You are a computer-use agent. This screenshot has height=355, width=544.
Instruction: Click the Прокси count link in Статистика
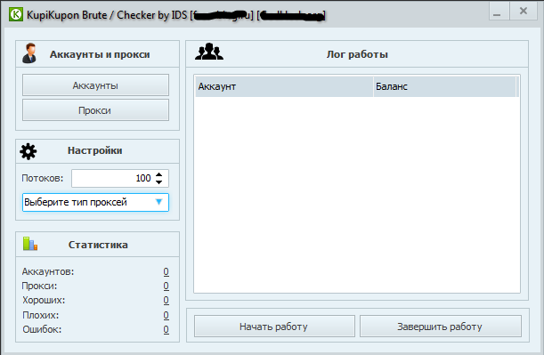[166, 286]
